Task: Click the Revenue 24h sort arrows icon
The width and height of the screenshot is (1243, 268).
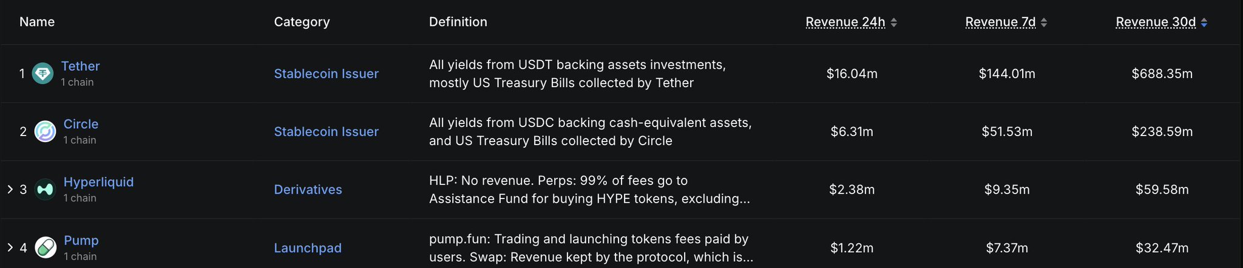Action: pos(894,22)
